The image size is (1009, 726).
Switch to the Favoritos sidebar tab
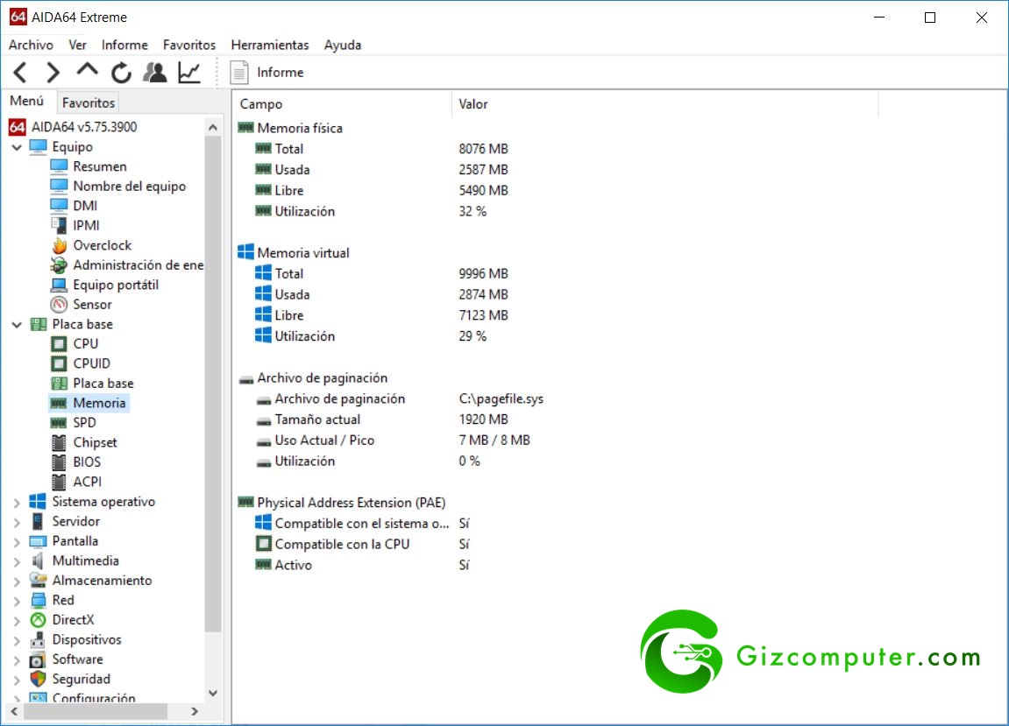coord(89,102)
